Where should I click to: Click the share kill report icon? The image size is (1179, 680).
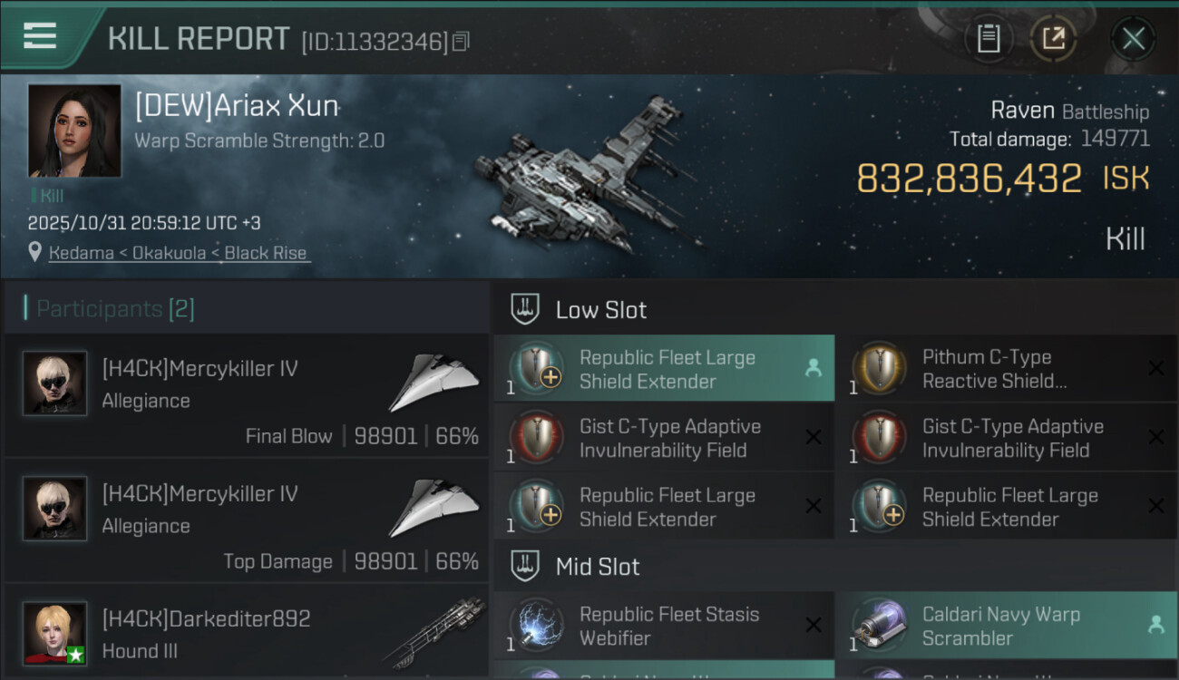tap(1053, 38)
